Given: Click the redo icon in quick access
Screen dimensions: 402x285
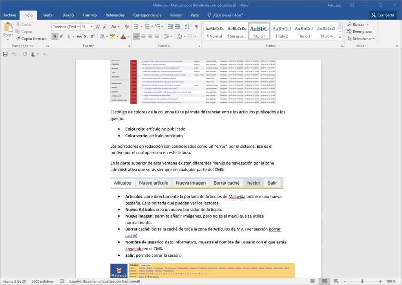Looking at the screenshot, I should click(25, 54).
